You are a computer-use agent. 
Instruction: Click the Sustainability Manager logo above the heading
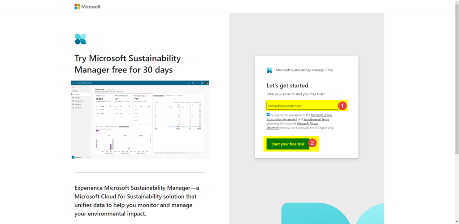tap(80, 39)
